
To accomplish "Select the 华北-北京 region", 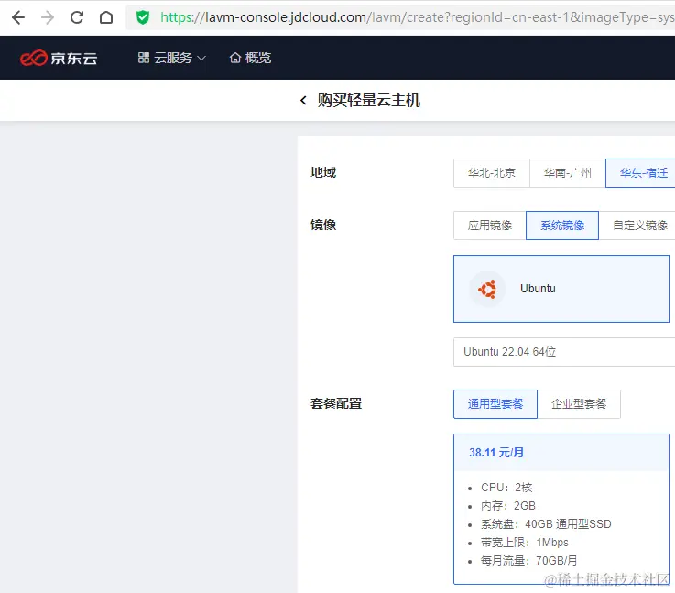I will click(x=492, y=173).
